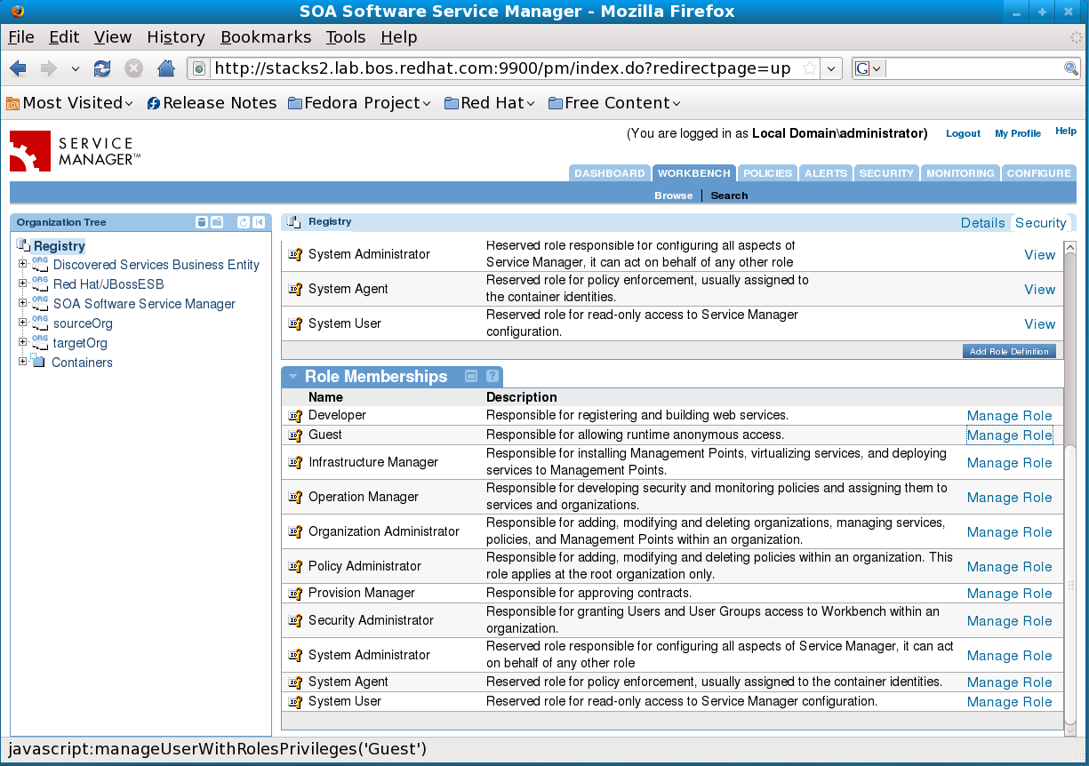Open the CONFIGURE tab
This screenshot has width=1089, height=766.
pyautogui.click(x=1038, y=173)
